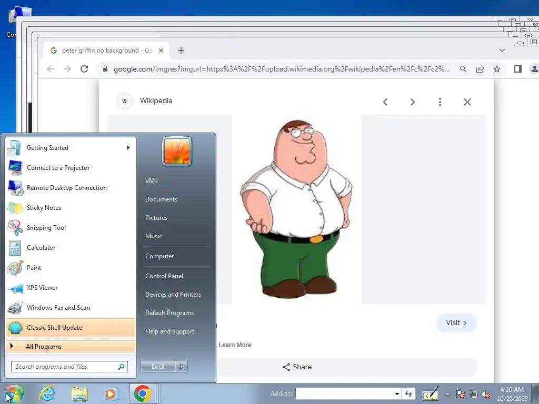Open Chrome tab search chevron
The height and width of the screenshot is (404, 539).
502,50
